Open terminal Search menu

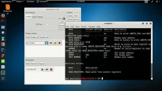tap(84, 27)
